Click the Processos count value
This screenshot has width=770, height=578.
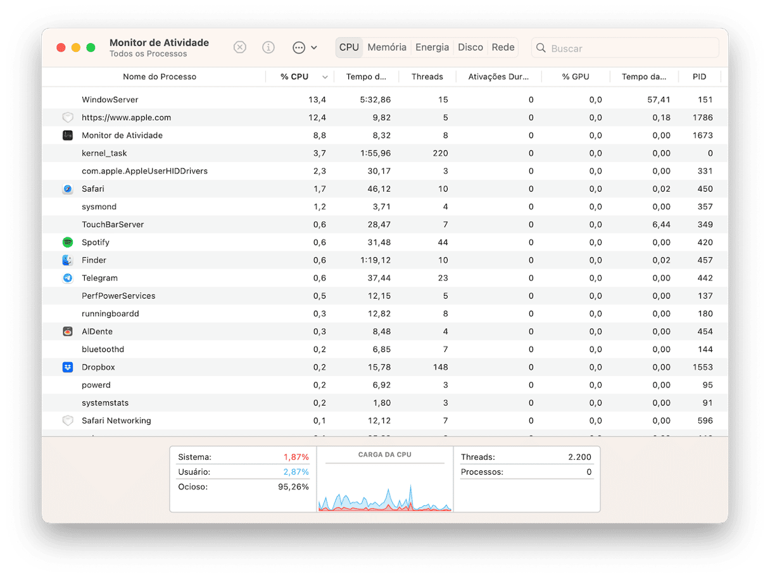[589, 472]
